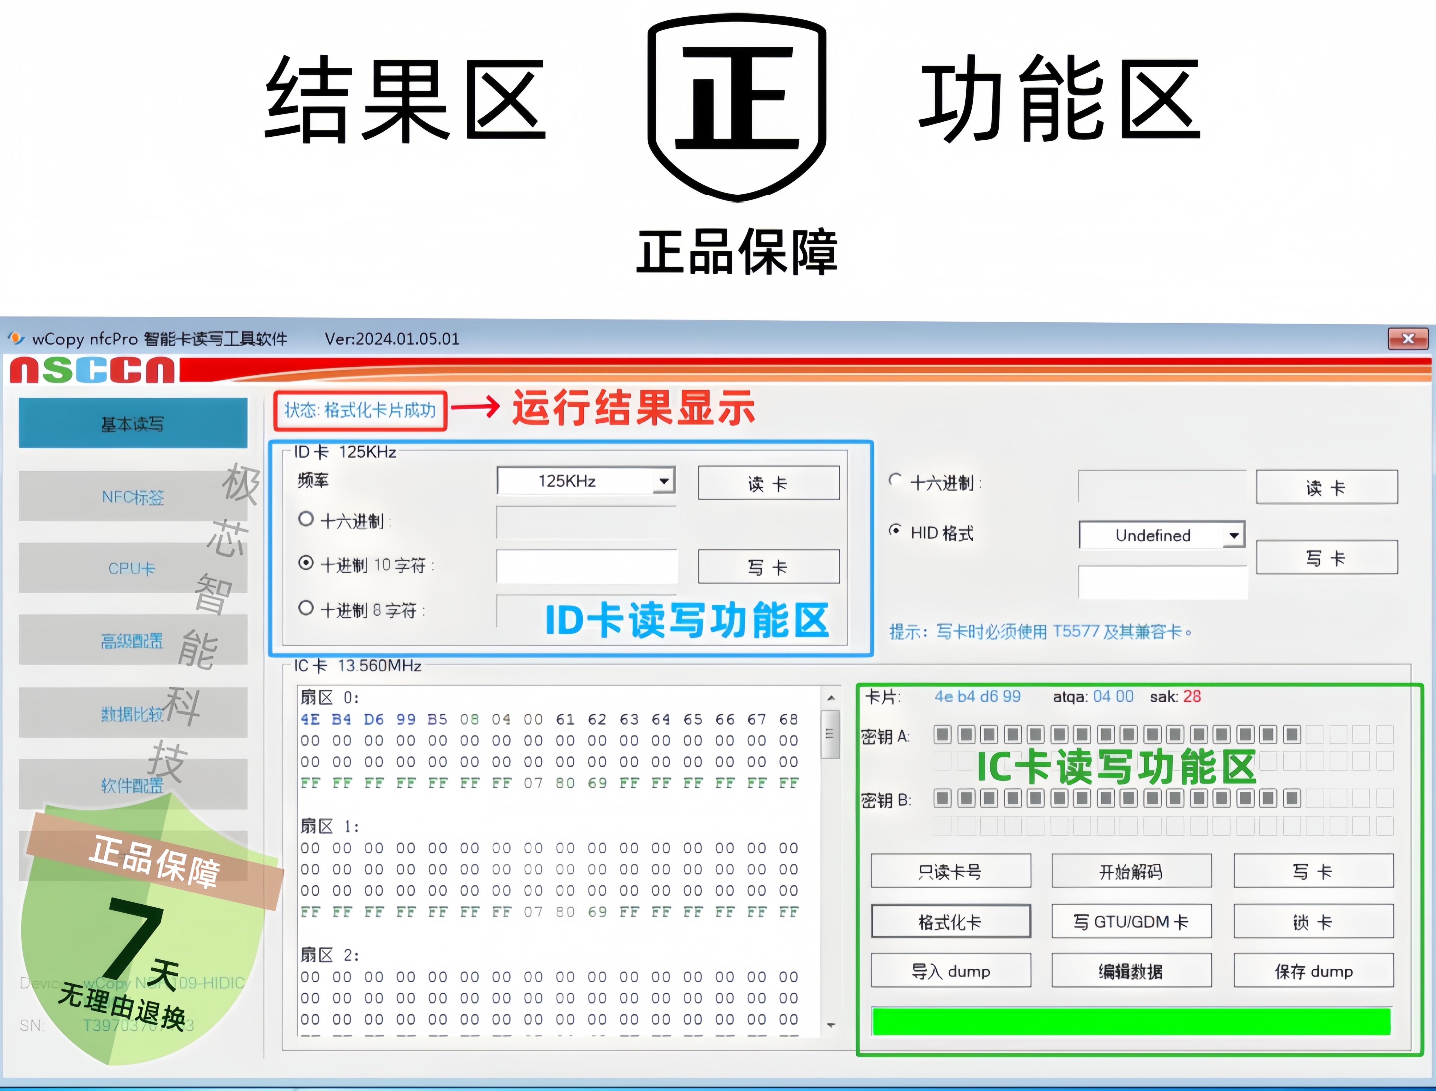Switch to the NFC标签 tab

(133, 497)
